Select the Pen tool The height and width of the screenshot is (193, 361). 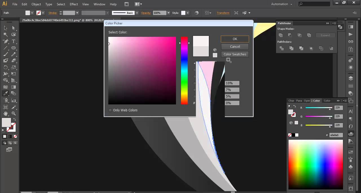coord(5,41)
